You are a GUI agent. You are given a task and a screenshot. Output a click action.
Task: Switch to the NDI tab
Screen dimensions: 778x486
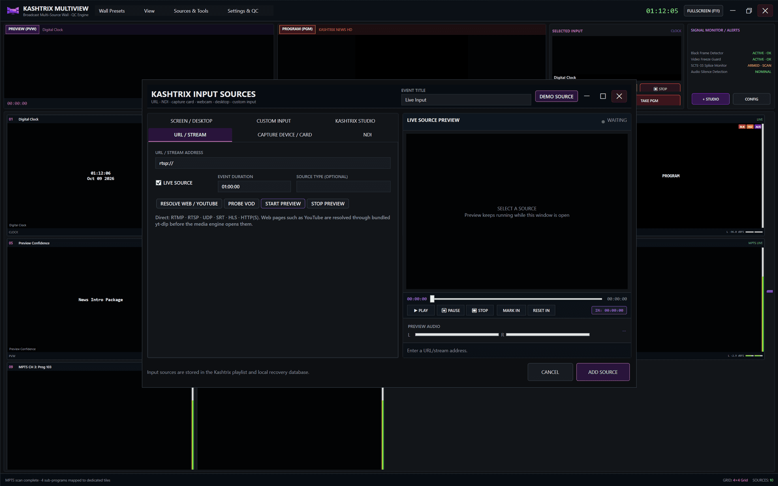tap(367, 135)
